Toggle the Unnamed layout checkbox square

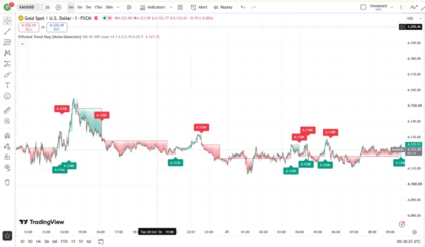[363, 7]
